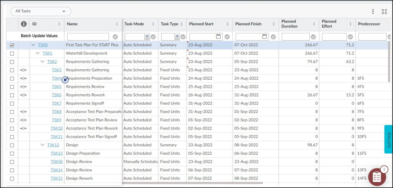Screen dimensions: 393x188
Task: Select checkbox for TSK58 Design Review
Action: pyautogui.click(x=12, y=162)
